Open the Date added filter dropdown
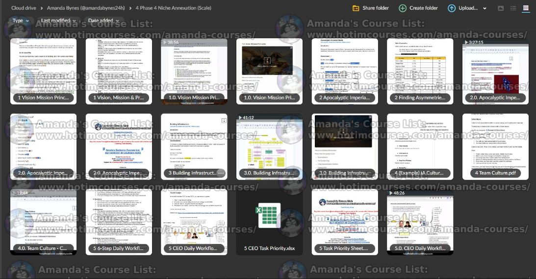This screenshot has width=536, height=279. tap(102, 21)
